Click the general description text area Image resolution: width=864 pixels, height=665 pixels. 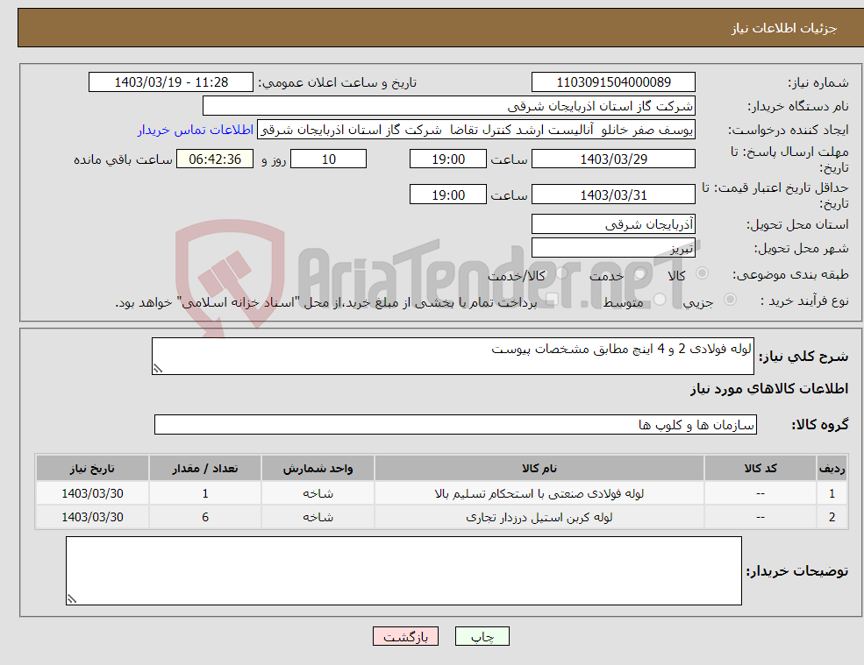click(453, 357)
